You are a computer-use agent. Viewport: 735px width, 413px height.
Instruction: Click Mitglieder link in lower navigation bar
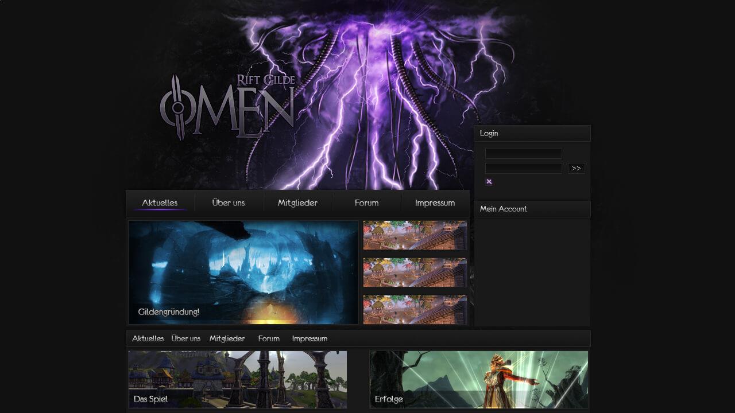click(x=227, y=338)
